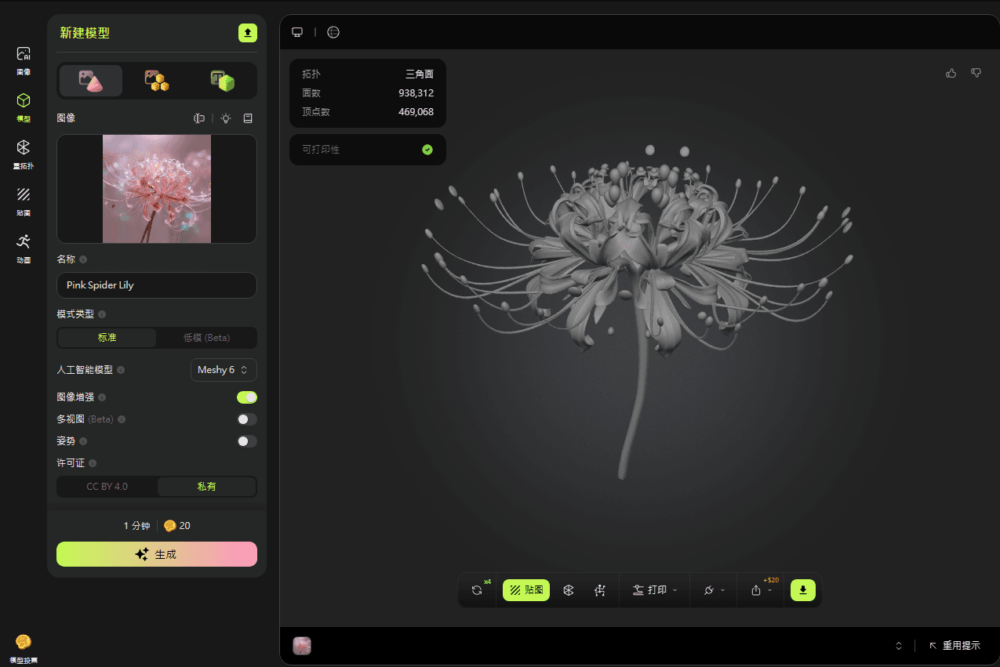Turn on the 姿势 toggle
Viewport: 1000px width, 667px height.
246,441
